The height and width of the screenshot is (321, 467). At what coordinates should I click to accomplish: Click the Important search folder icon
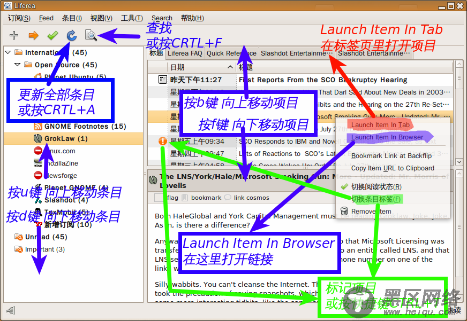(18, 249)
